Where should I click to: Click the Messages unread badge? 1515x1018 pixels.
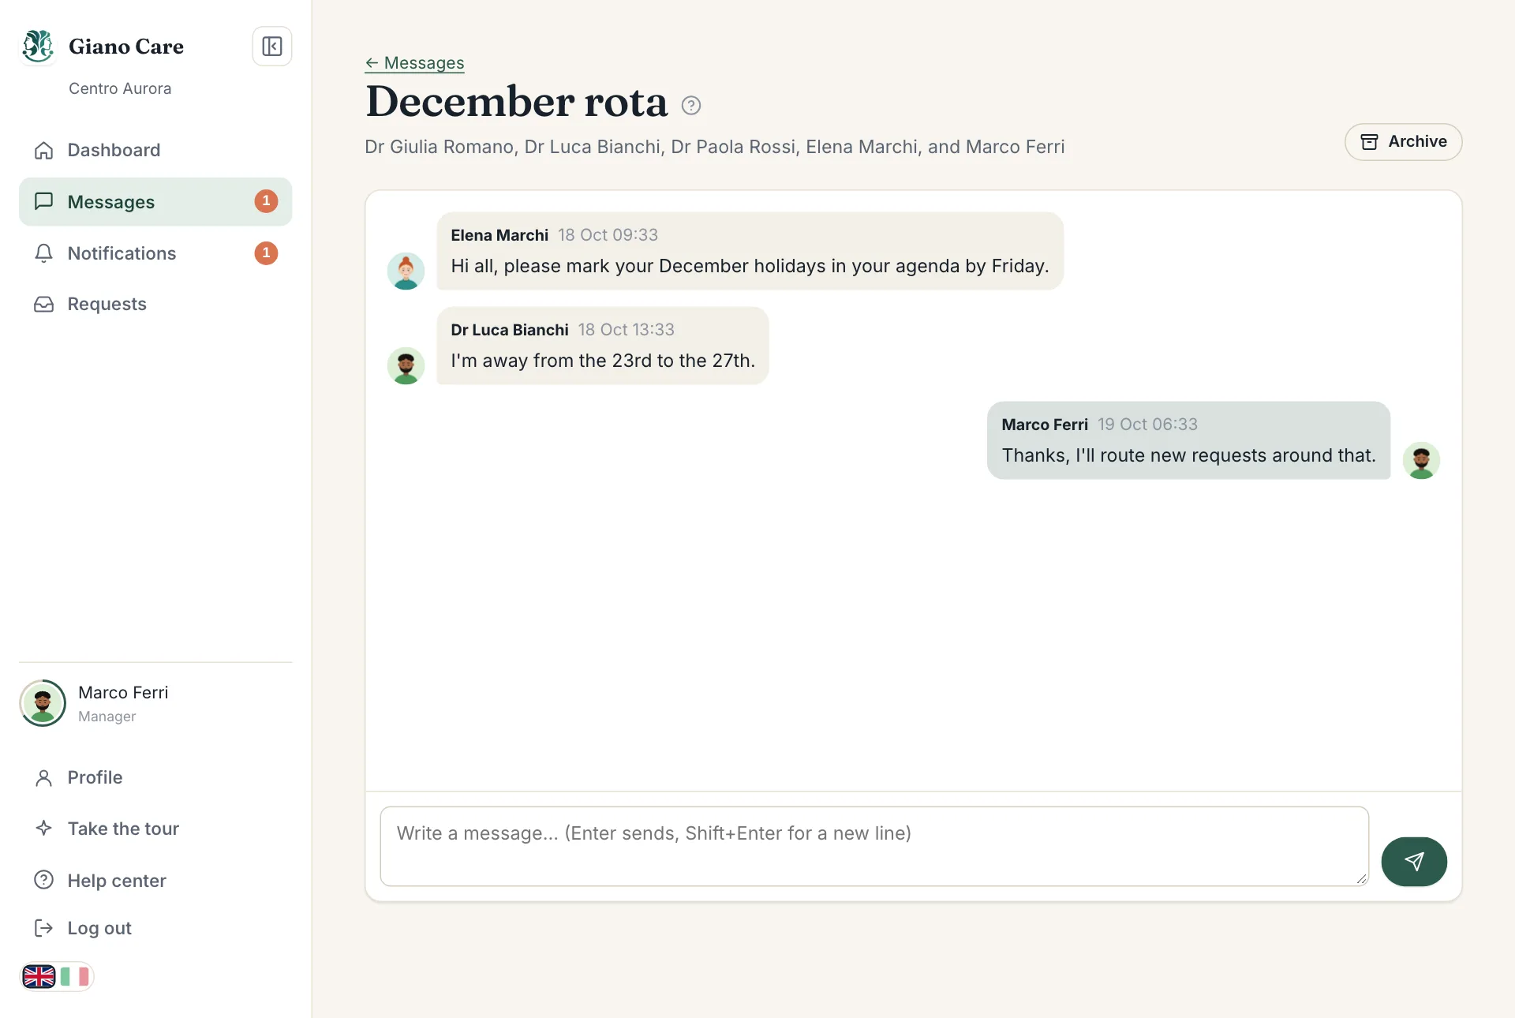(266, 201)
